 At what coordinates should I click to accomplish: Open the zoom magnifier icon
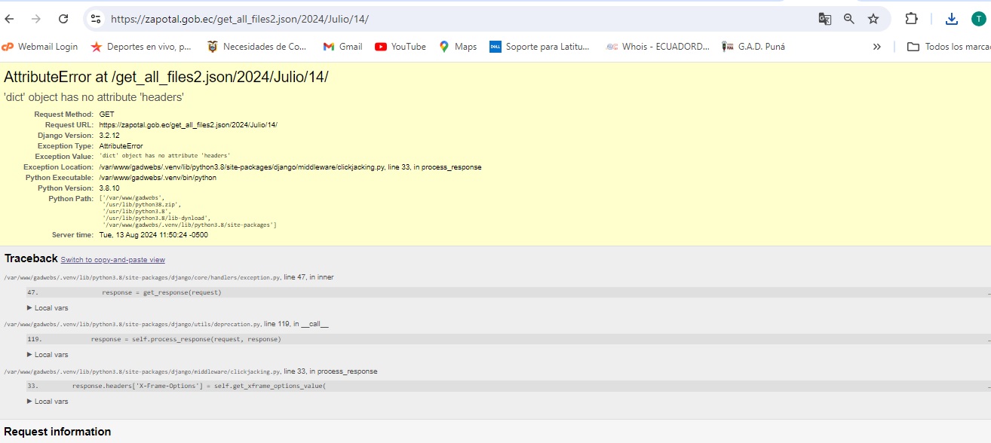tap(849, 19)
